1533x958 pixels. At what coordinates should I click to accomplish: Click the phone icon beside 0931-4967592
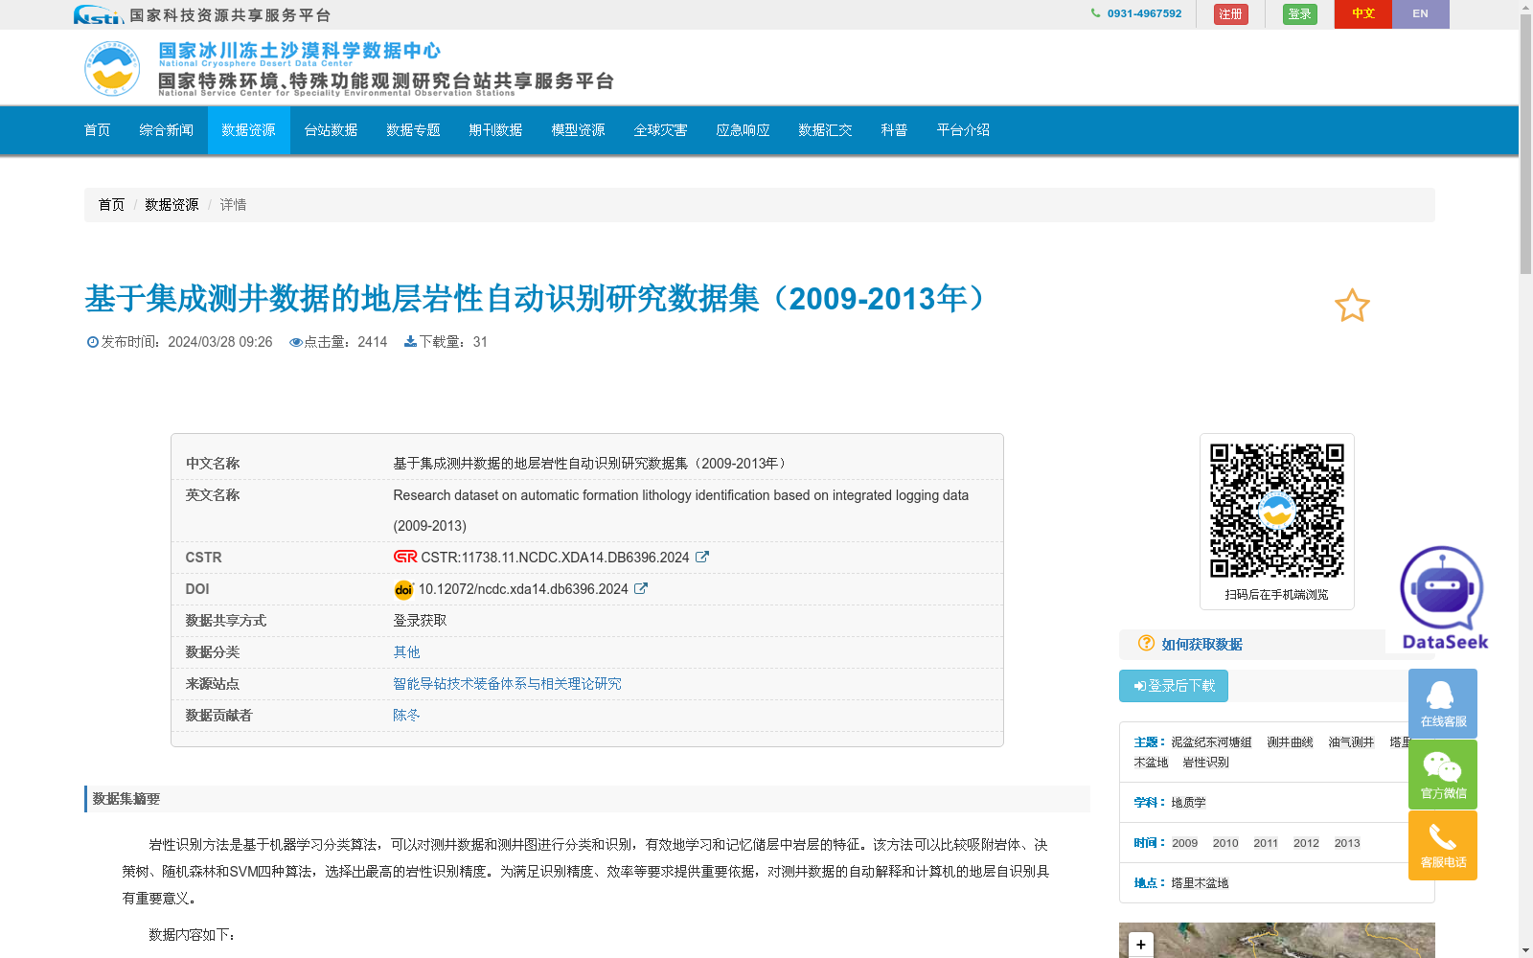click(x=1095, y=13)
